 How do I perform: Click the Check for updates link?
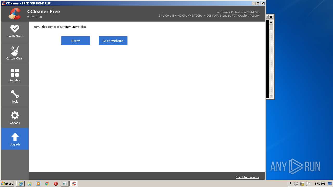click(247, 177)
